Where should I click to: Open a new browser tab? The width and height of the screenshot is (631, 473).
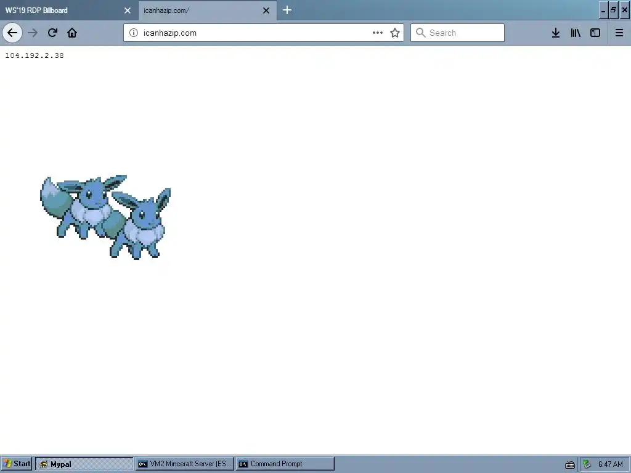[287, 10]
